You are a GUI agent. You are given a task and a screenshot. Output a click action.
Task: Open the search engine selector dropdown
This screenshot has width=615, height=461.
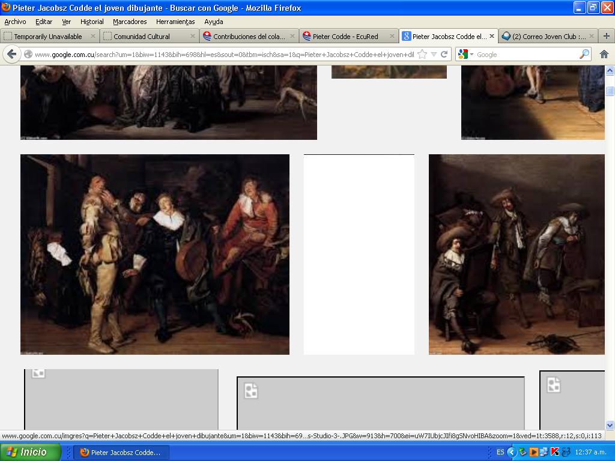click(466, 54)
